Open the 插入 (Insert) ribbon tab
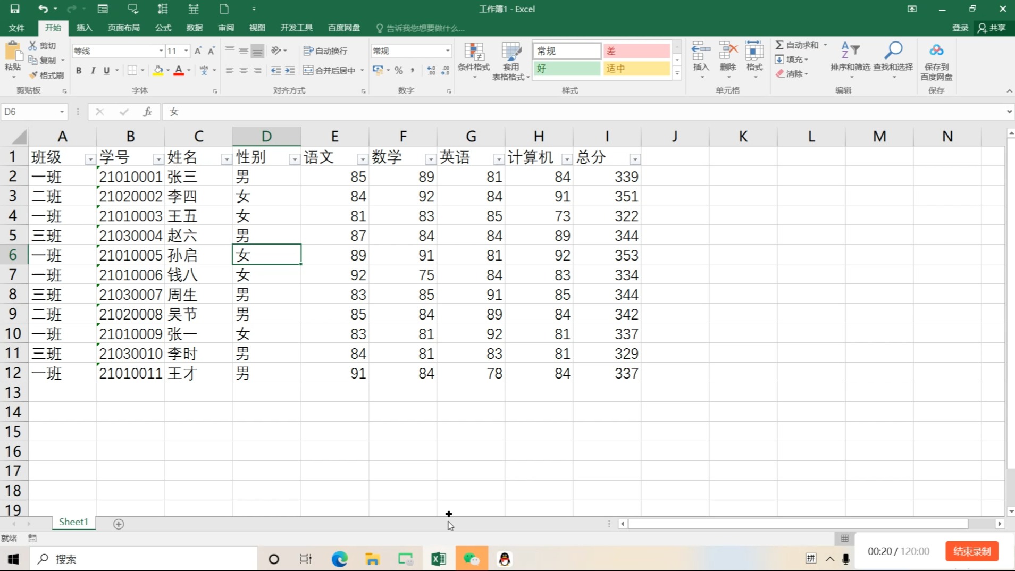Screen dimensions: 1015x571 coord(85,28)
